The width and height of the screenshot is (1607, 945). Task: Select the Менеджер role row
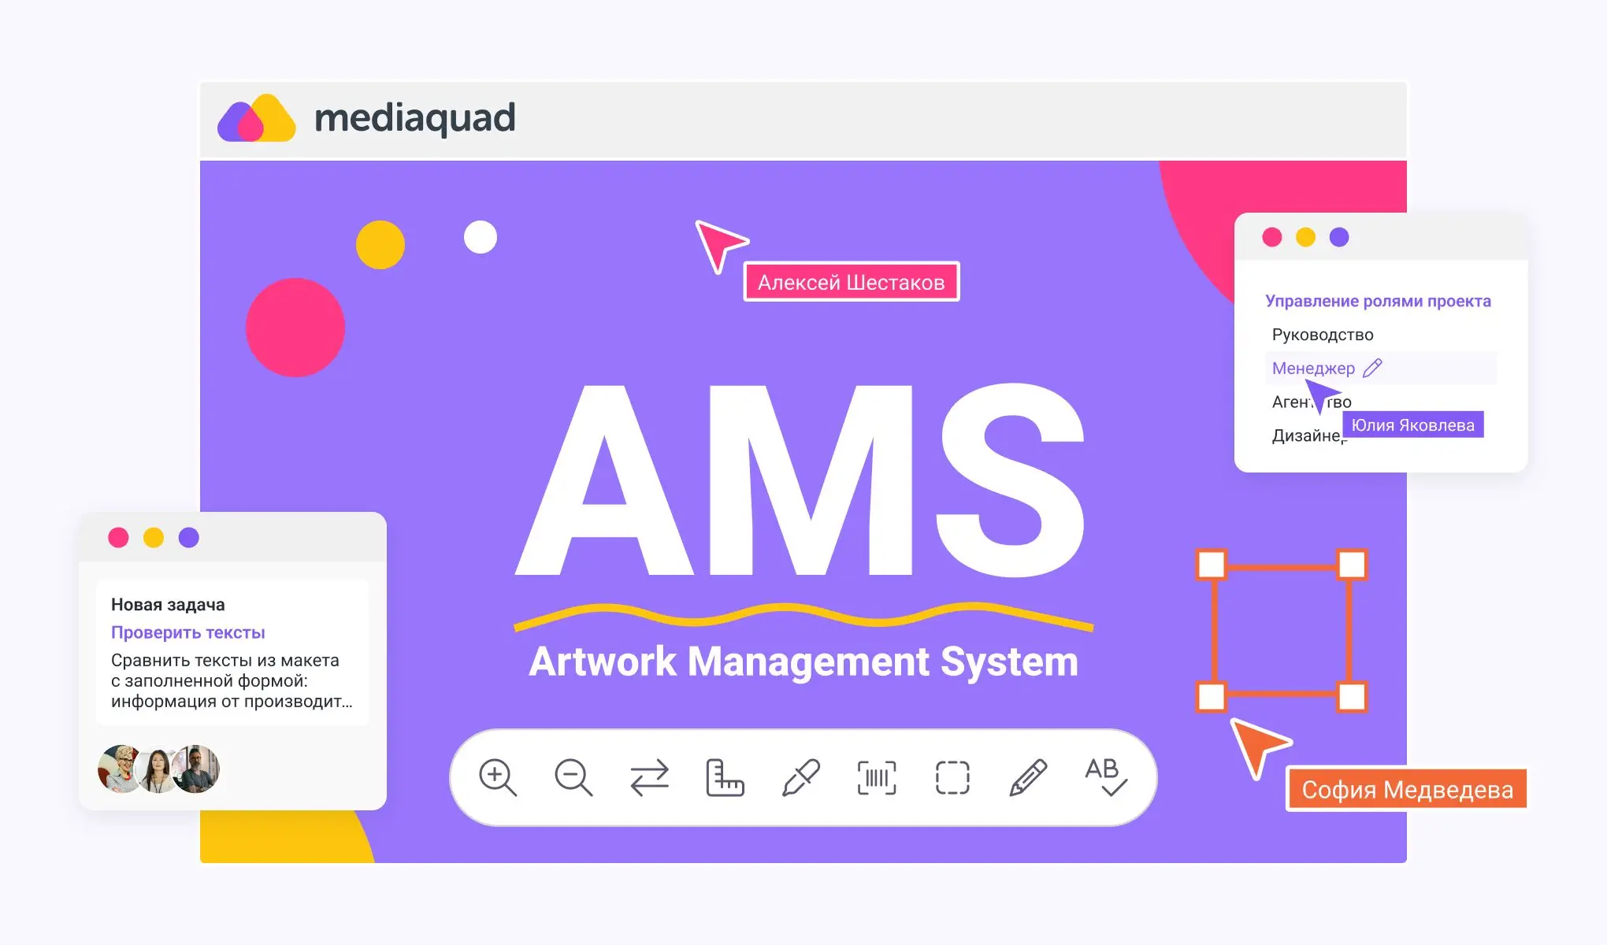pyautogui.click(x=1380, y=368)
